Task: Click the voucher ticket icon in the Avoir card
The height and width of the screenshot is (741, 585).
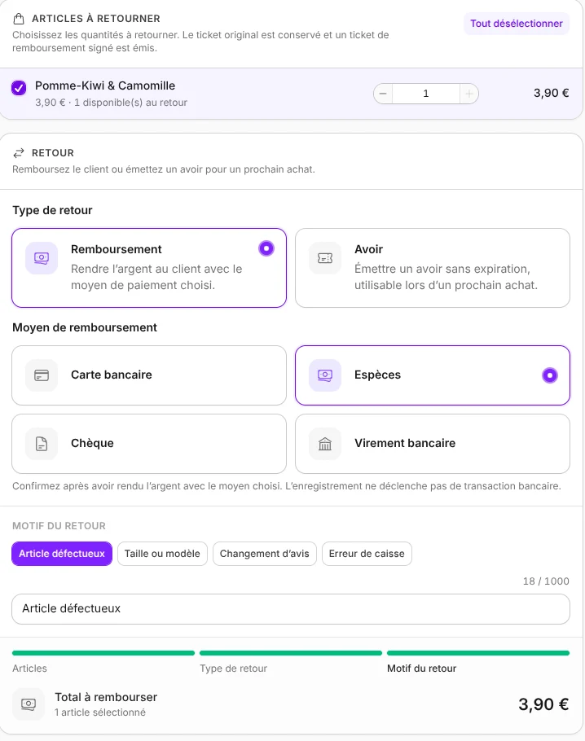Action: click(325, 258)
